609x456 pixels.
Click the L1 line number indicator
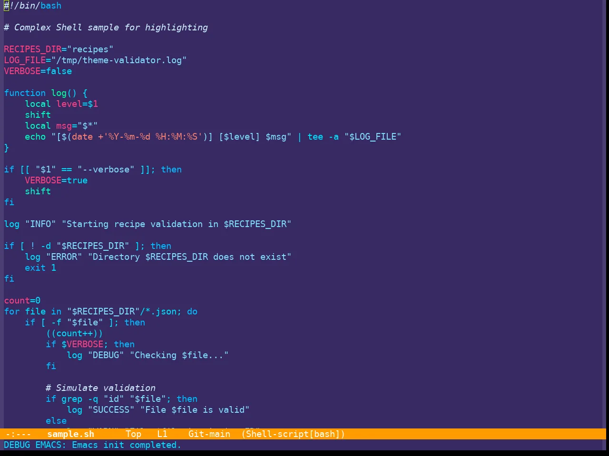pos(162,434)
